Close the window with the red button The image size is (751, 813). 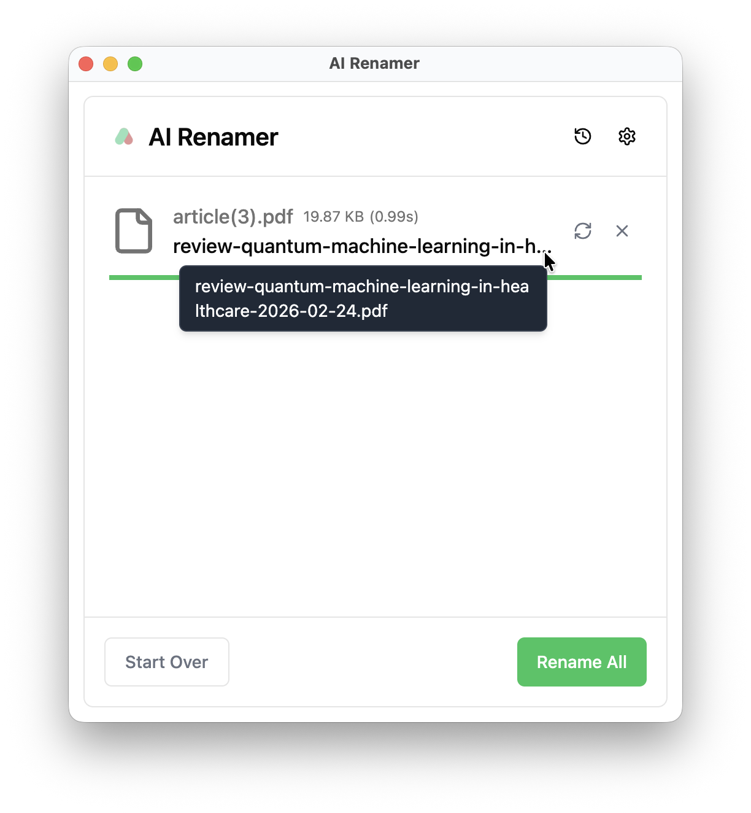pyautogui.click(x=86, y=64)
